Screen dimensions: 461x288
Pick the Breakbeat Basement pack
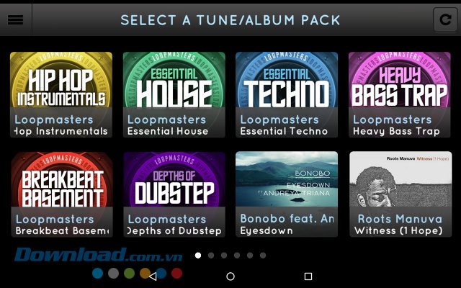point(62,194)
